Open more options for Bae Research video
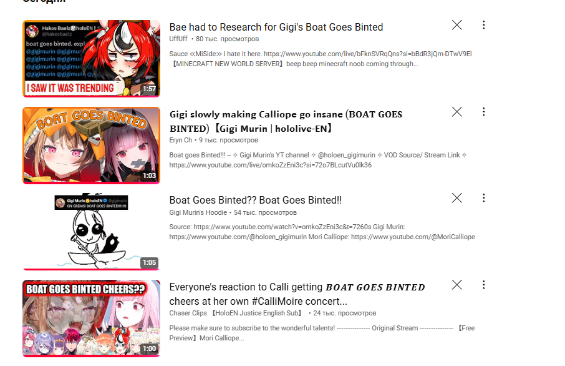The height and width of the screenshot is (366, 565). 483,25
